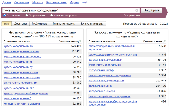Open similar query "сколько градусов в холодильнике"
The width and height of the screenshot is (170, 106).
[x=110, y=76]
